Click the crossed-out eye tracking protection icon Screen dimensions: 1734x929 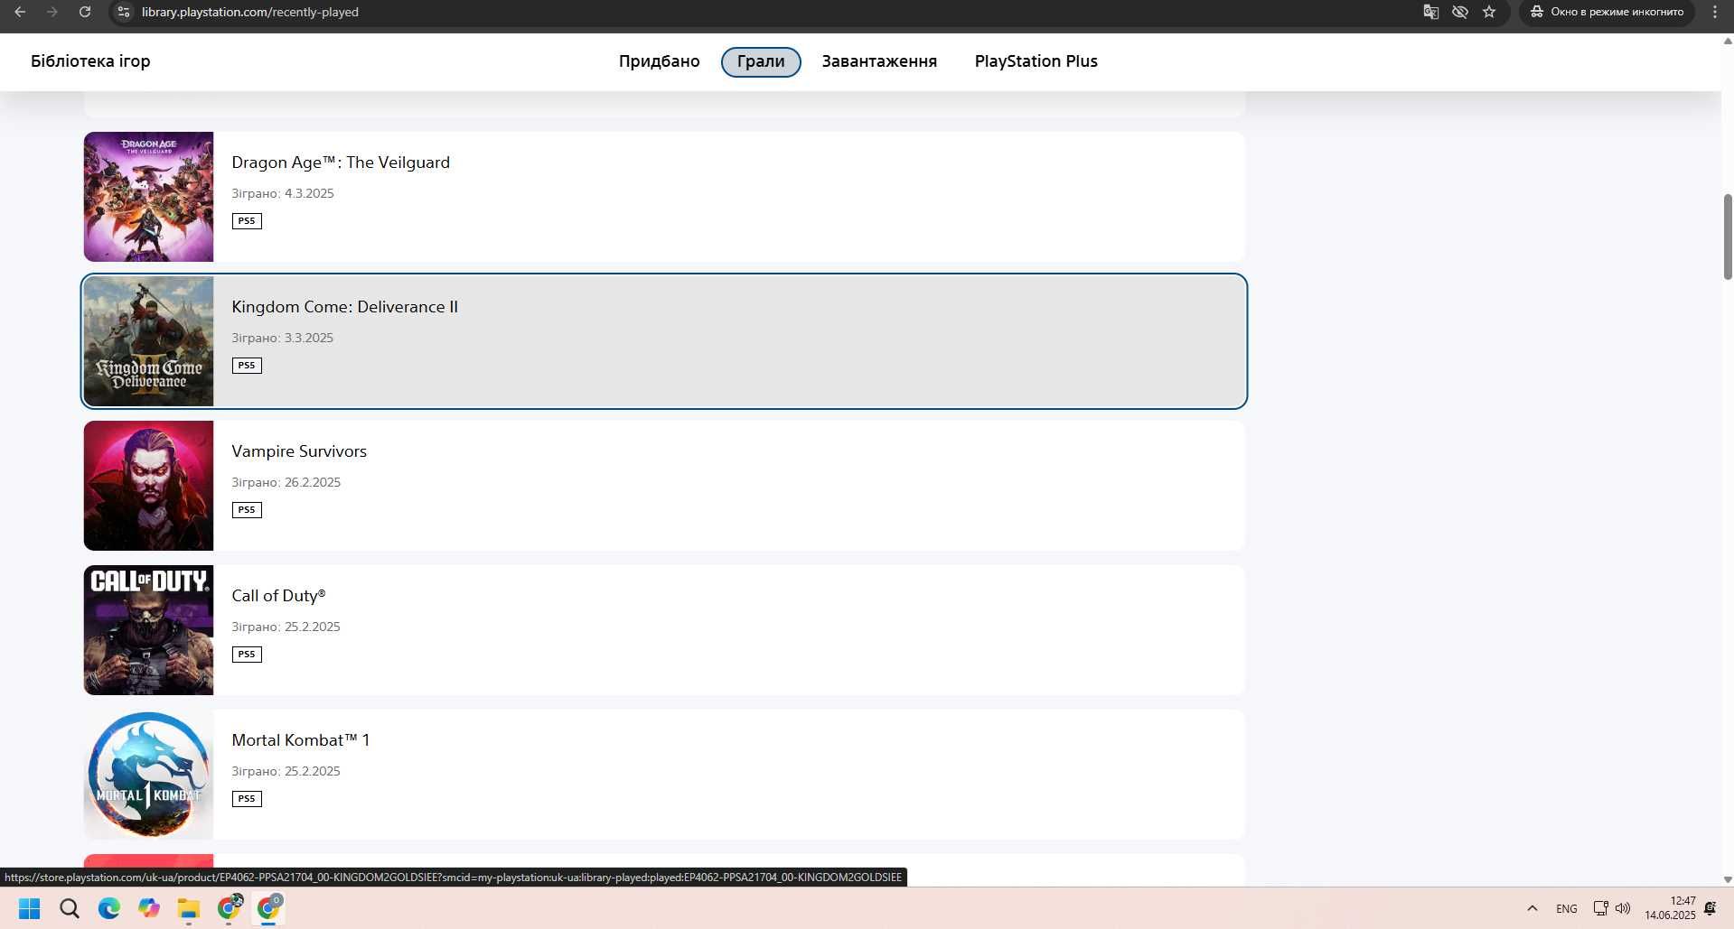[1459, 12]
